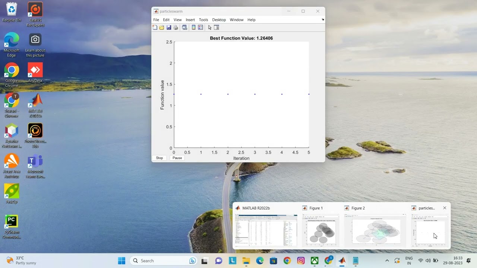Open the Edit menu

point(166,20)
